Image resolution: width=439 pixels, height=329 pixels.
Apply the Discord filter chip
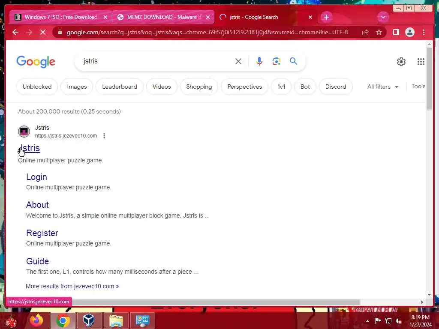[336, 87]
